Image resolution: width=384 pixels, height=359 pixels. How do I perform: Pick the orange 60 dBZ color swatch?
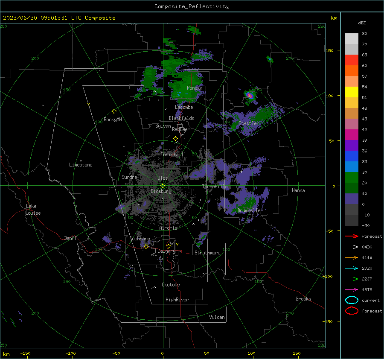(352, 70)
